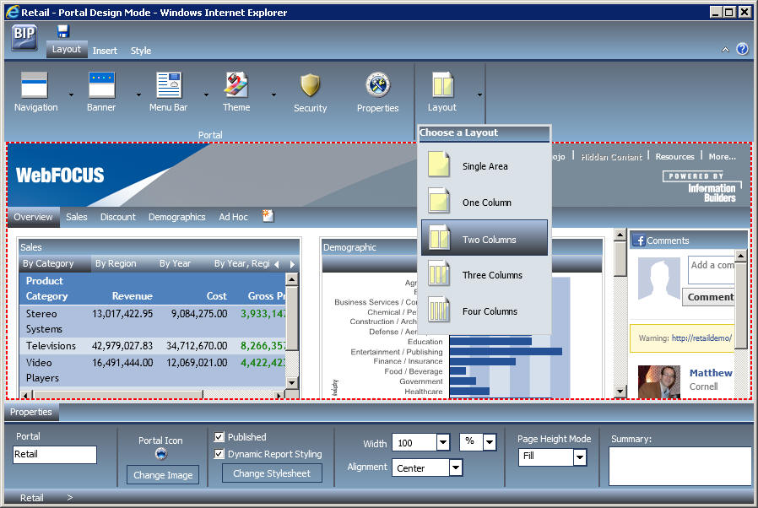Open the Discount portal page tab
Screen dimensions: 758x508
point(118,217)
